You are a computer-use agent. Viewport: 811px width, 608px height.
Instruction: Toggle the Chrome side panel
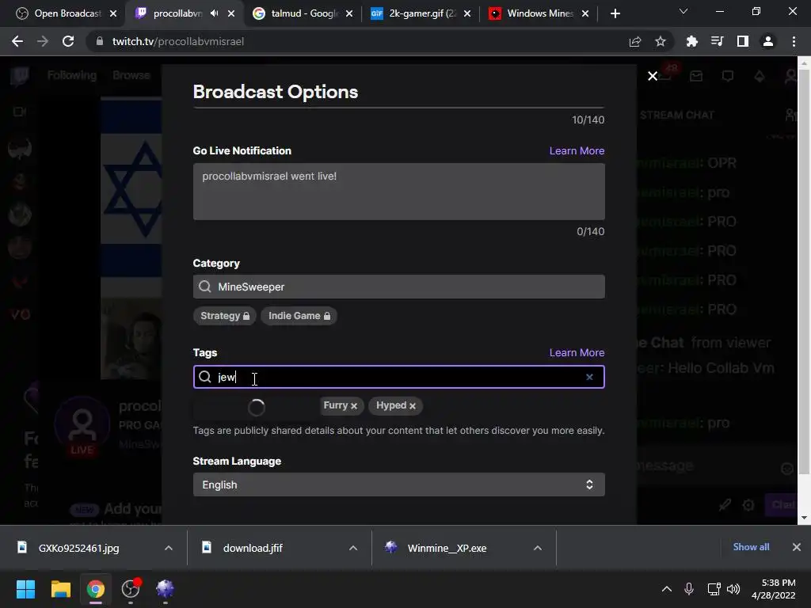(743, 41)
